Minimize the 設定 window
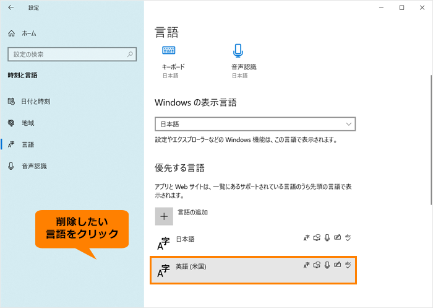This screenshot has height=308, width=433. point(382,8)
